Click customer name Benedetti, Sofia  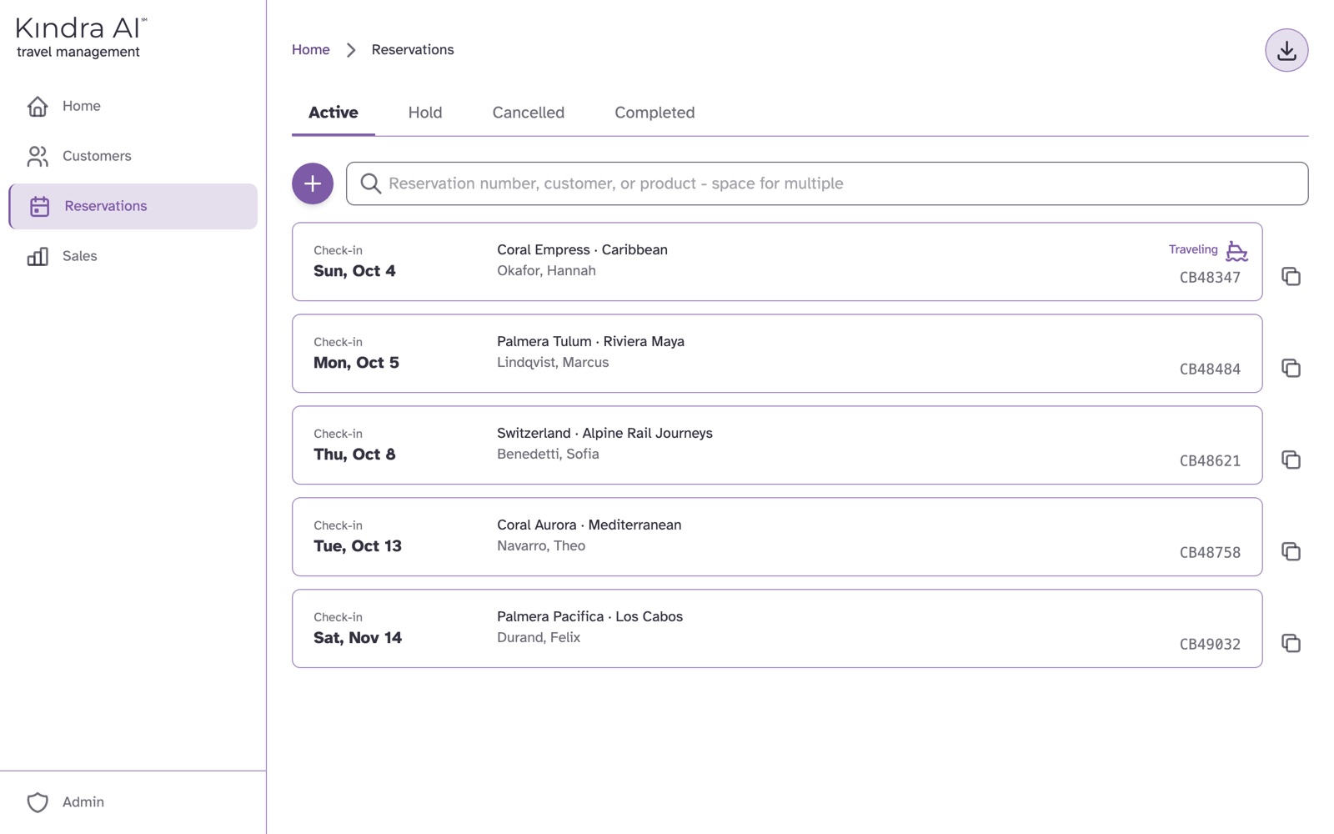coord(548,455)
